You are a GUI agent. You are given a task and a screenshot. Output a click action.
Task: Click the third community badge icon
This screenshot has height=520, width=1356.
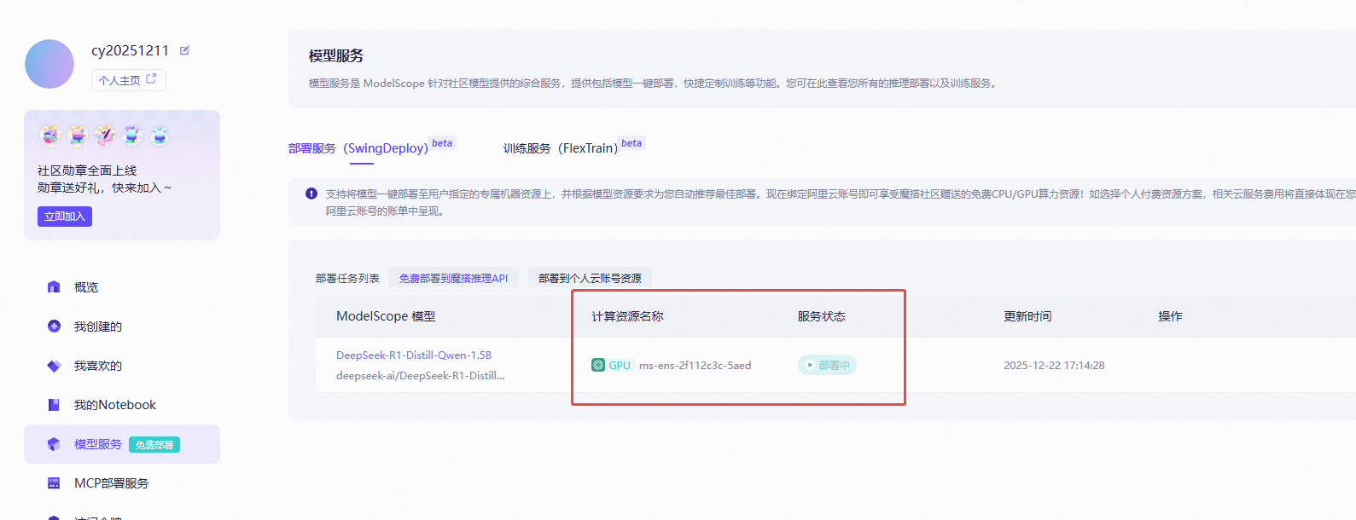[105, 136]
